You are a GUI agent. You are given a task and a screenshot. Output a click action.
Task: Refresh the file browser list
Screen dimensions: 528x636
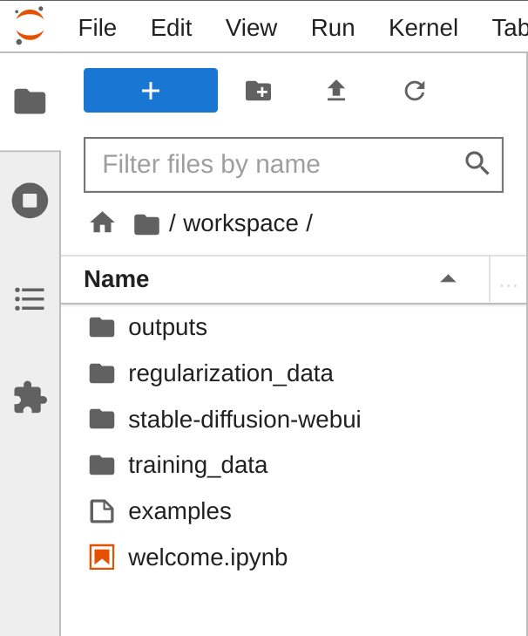tap(415, 91)
